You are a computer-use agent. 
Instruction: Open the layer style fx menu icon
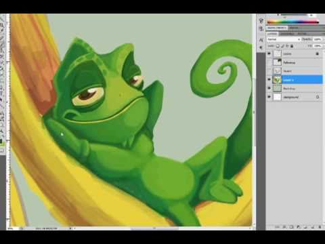pos(284,226)
